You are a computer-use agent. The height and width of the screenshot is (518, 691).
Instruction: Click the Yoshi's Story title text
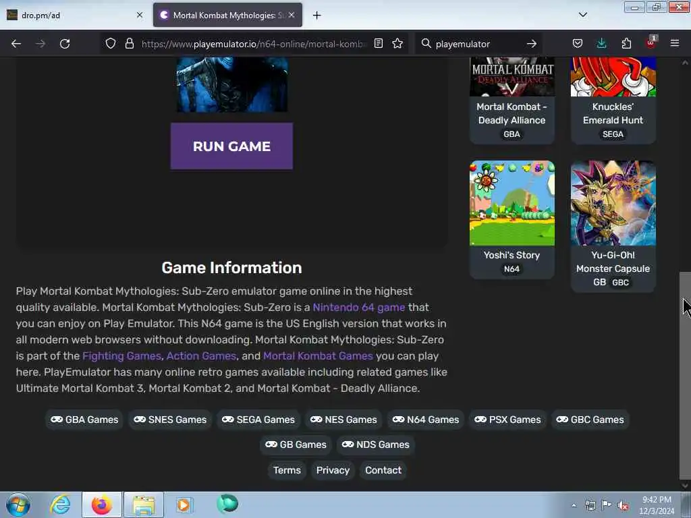coord(512,255)
